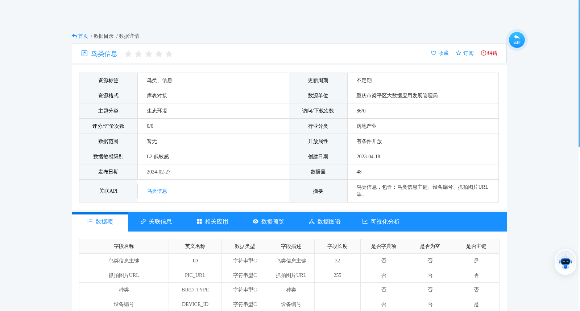Switch to the 数据项 tab
580x311 pixels.
[x=100, y=222]
